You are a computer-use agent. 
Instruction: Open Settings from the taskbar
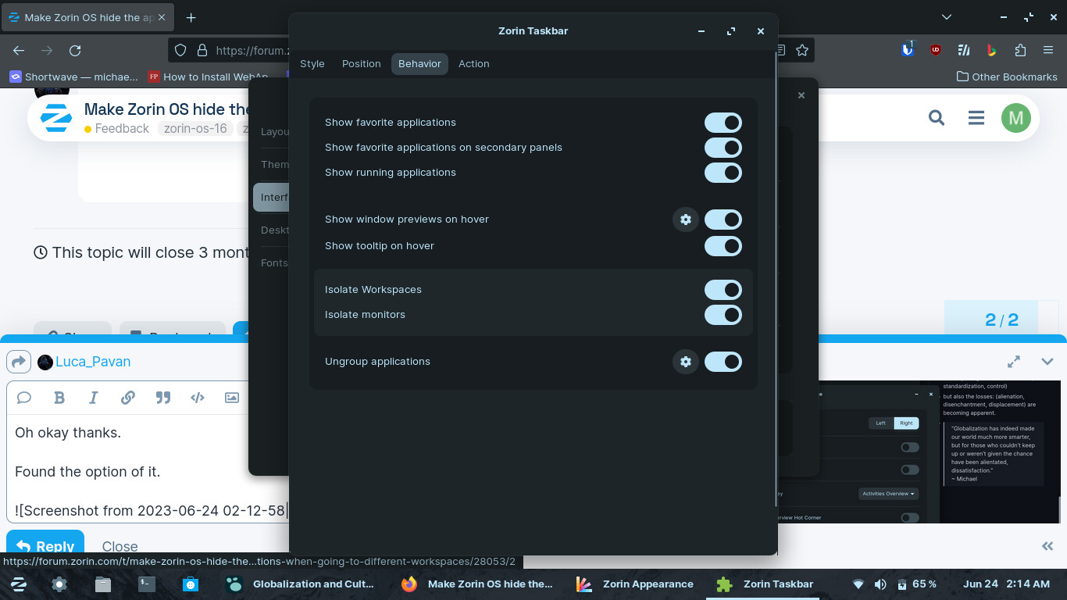pyautogui.click(x=59, y=584)
